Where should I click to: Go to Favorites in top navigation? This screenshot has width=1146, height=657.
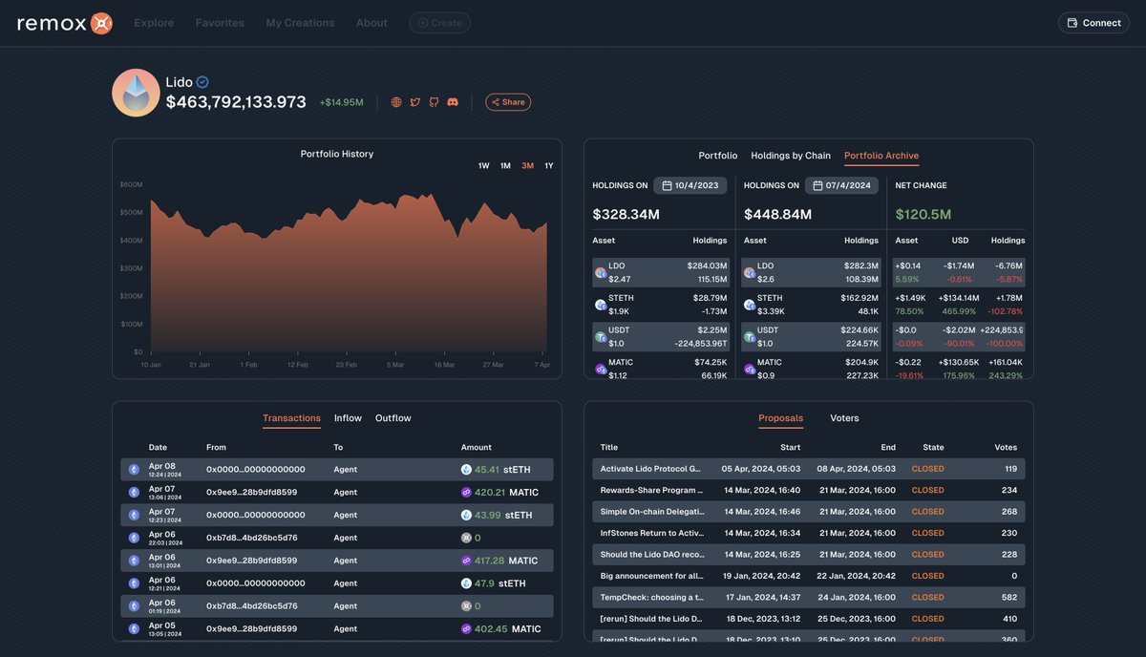(x=220, y=23)
